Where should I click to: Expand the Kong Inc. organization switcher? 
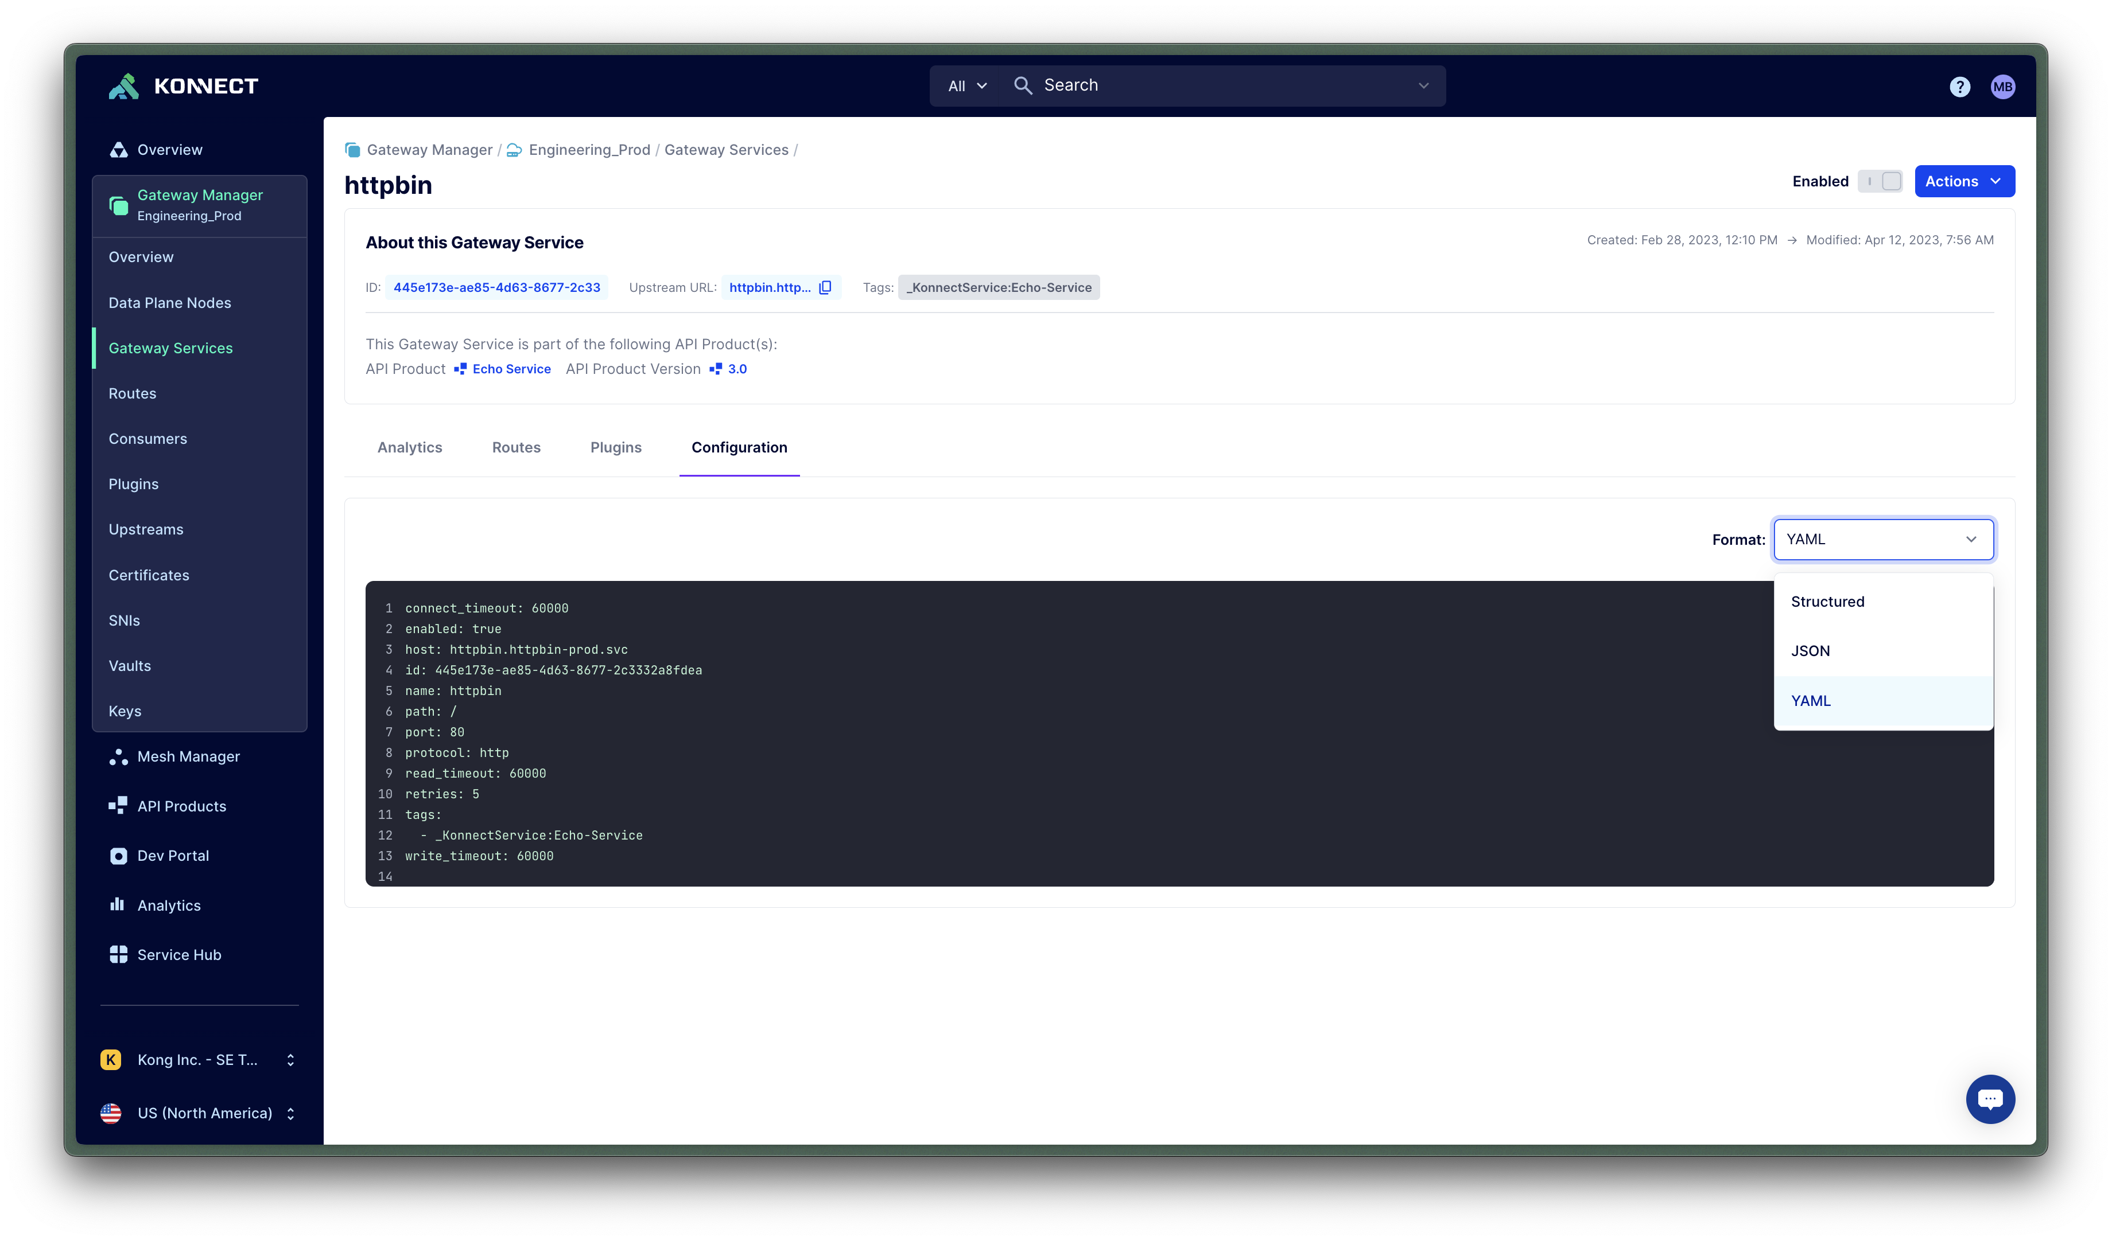pos(290,1059)
